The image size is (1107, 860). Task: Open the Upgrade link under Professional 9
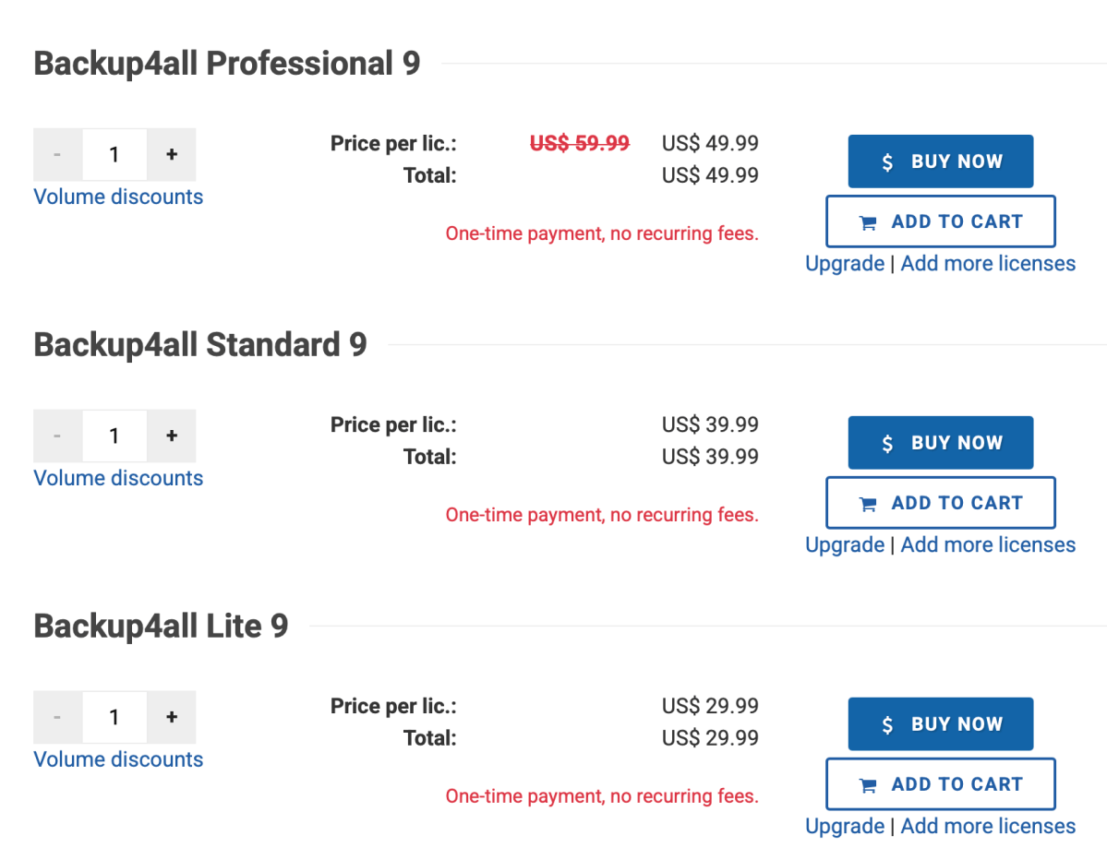tap(845, 264)
